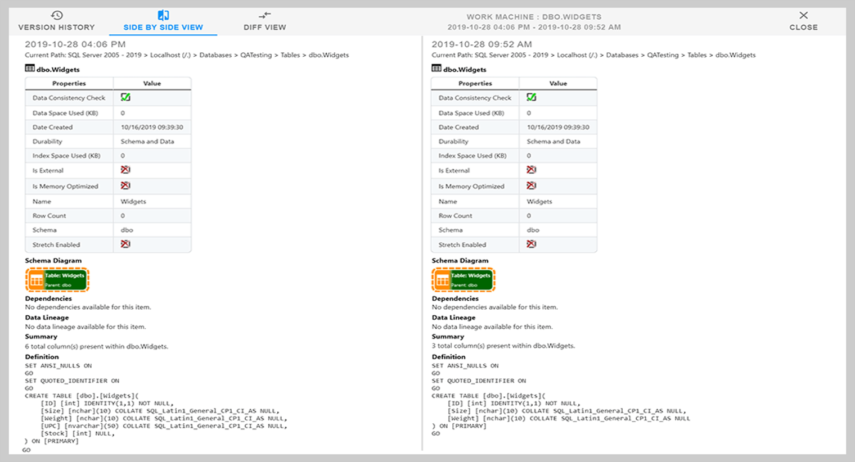This screenshot has width=855, height=462.
Task: Switch to the Diff View tab
Action: [265, 27]
